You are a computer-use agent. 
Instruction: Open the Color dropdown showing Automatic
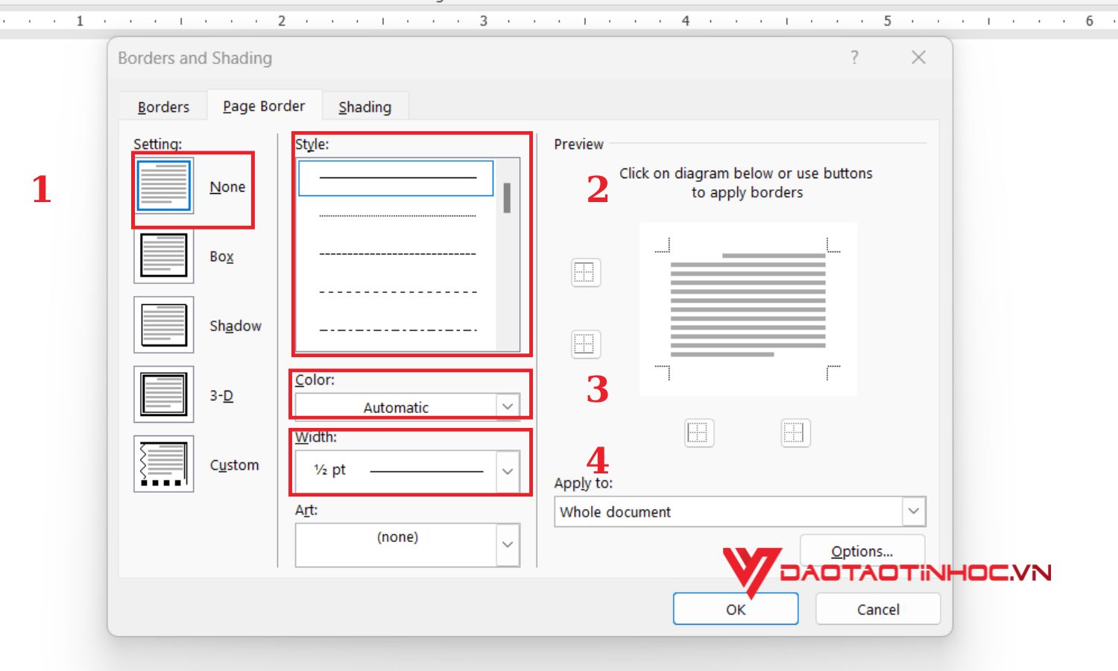[408, 407]
